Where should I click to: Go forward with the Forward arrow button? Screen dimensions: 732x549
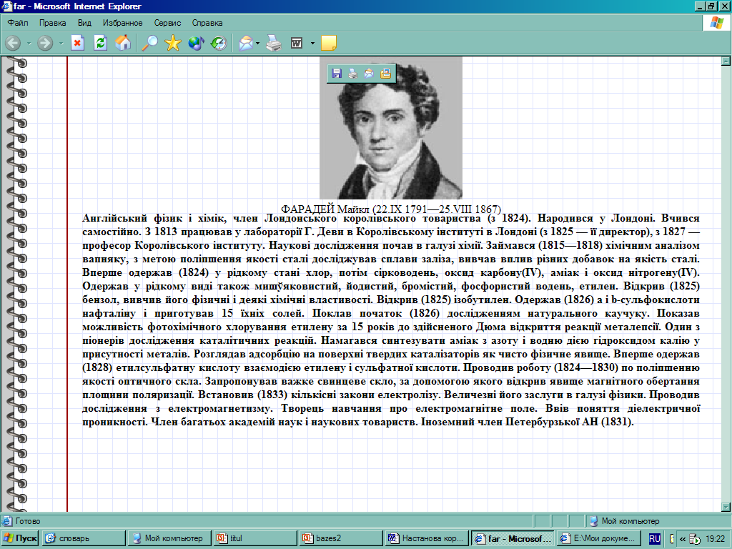tap(45, 44)
